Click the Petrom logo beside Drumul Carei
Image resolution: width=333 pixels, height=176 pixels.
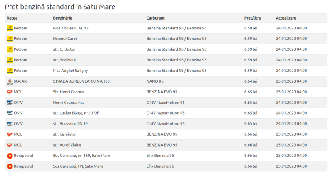[x=10, y=39]
